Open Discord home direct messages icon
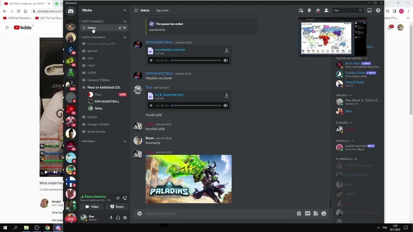The height and width of the screenshot is (232, 413). (71, 12)
